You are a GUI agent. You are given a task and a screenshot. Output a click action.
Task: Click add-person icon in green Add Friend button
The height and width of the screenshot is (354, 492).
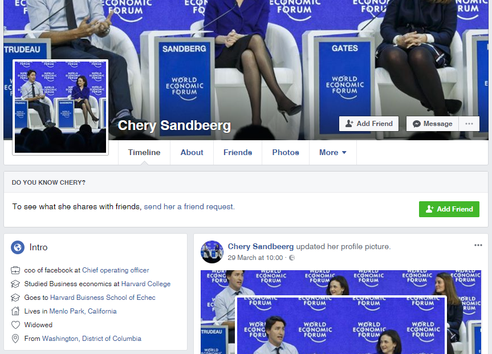click(x=429, y=209)
